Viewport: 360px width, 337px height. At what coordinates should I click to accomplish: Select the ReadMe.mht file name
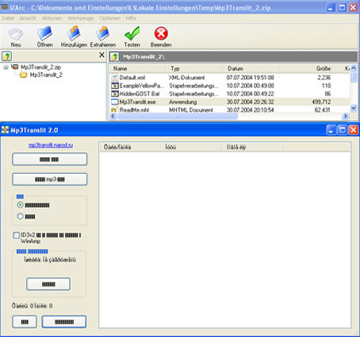coord(134,110)
